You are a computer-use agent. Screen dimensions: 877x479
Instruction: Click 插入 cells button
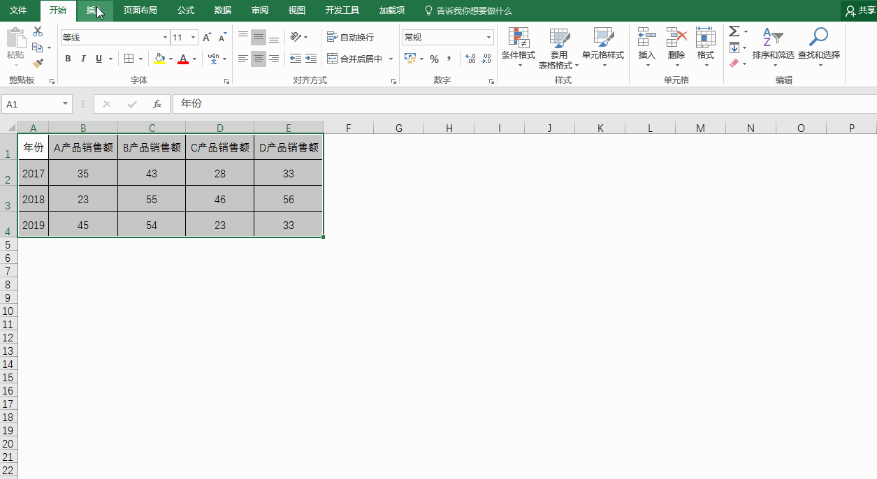click(647, 47)
